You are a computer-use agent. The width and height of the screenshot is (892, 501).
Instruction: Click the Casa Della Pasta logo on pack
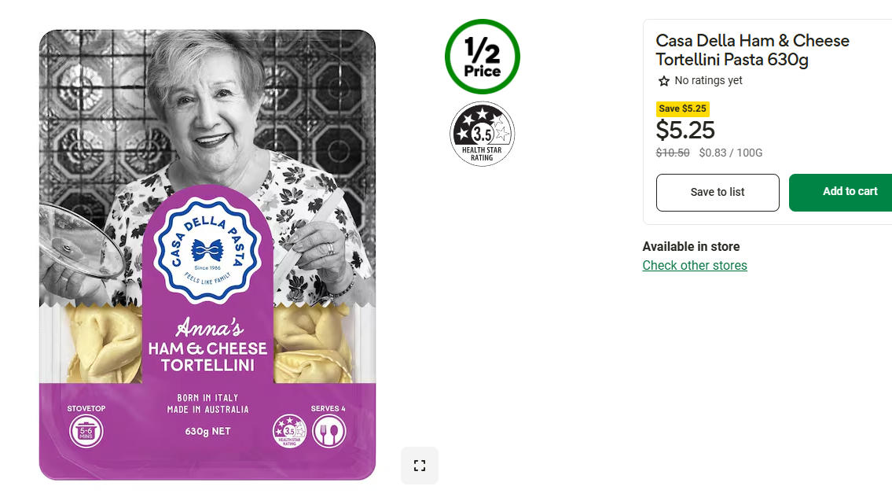click(207, 250)
